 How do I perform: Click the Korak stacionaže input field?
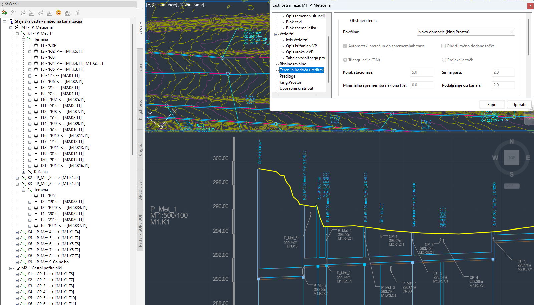tap(421, 72)
